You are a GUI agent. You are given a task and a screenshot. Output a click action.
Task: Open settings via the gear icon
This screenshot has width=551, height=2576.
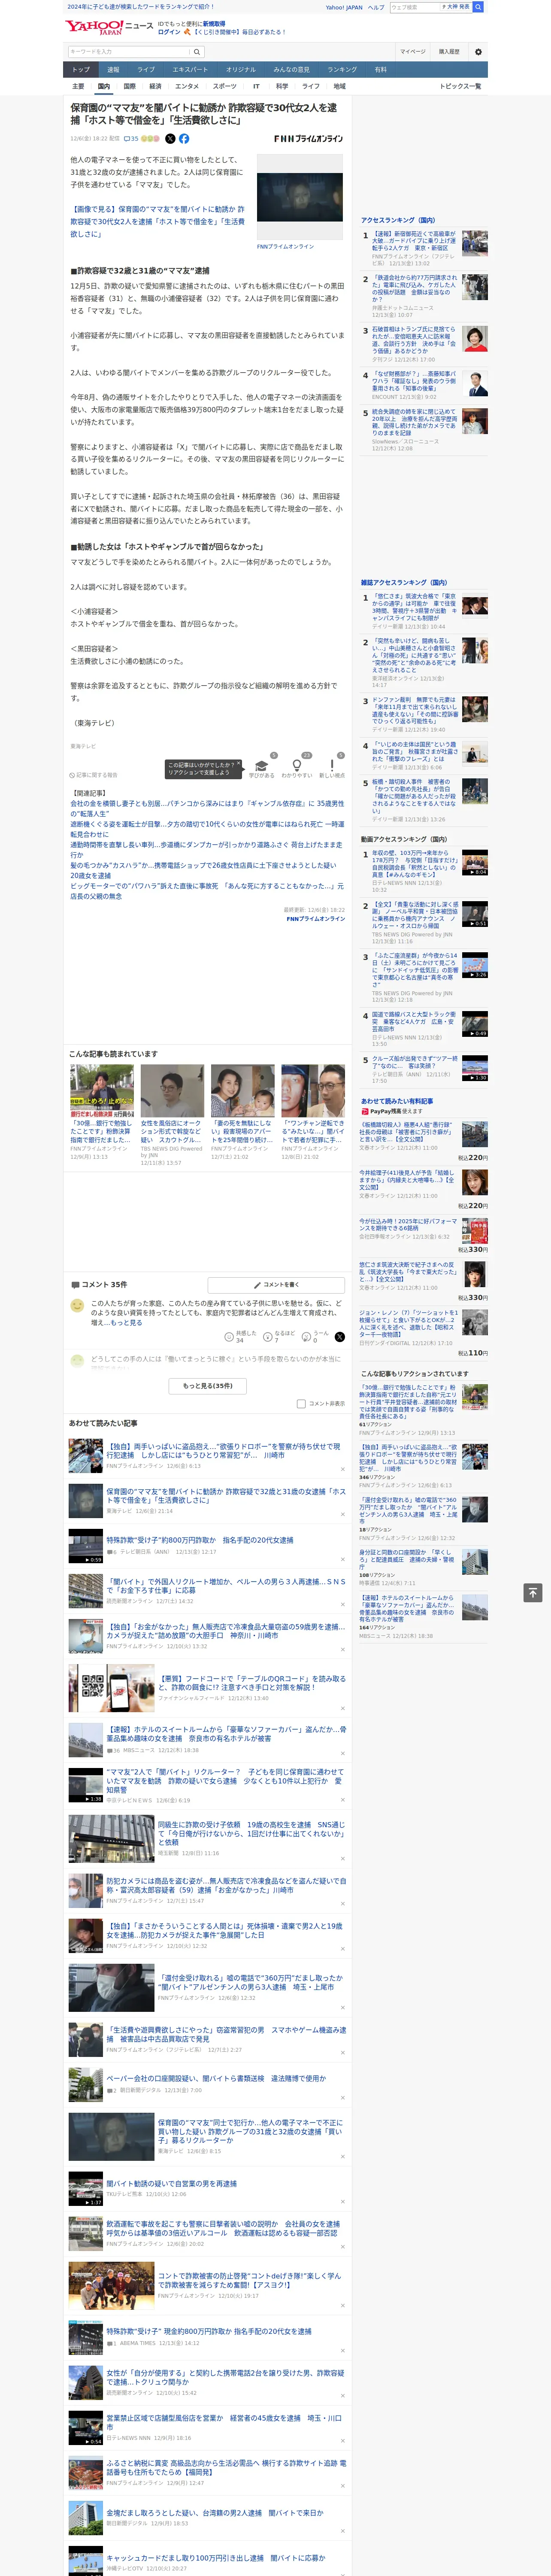[478, 52]
